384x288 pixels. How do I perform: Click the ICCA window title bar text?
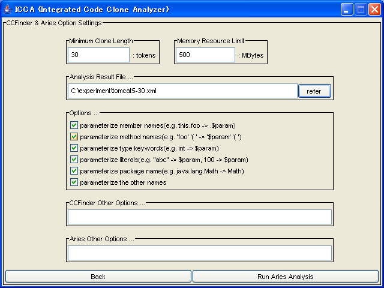(x=92, y=9)
